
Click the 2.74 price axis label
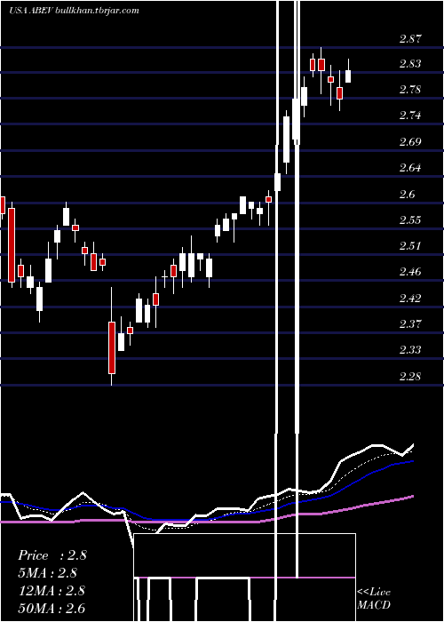(x=410, y=116)
